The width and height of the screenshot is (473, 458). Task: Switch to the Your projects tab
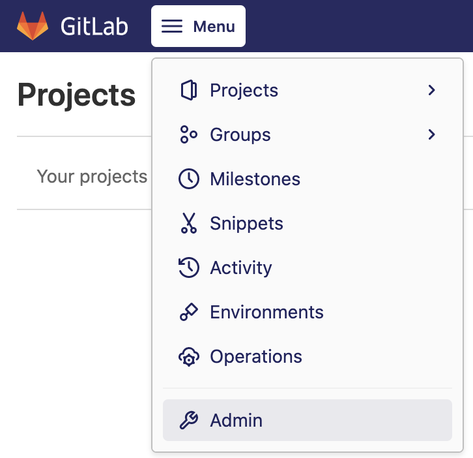(92, 177)
